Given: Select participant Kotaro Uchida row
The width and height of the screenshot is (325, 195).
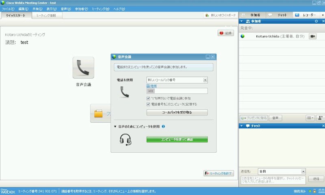Looking at the screenshot, I should pos(282,36).
